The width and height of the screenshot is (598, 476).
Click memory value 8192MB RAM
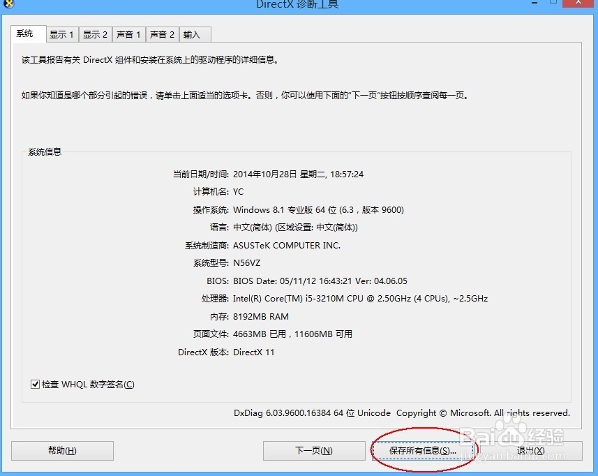tap(261, 317)
